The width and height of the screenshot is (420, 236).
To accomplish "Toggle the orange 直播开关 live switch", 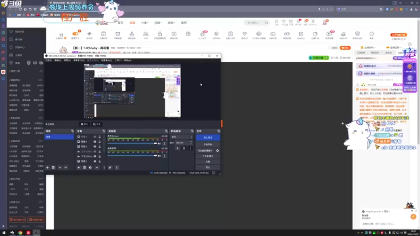I will pos(75,34).
